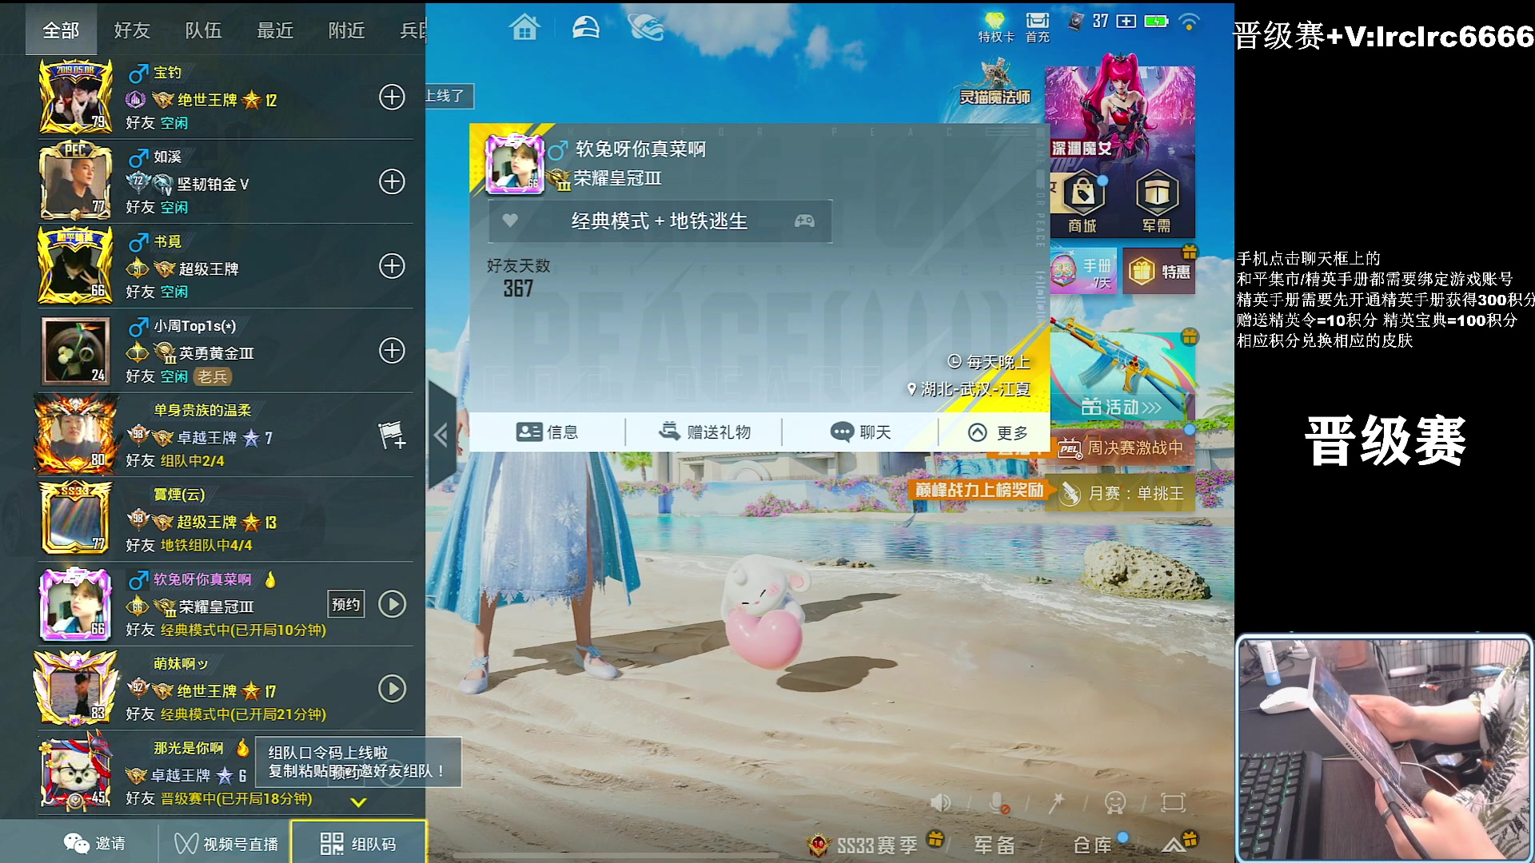Viewport: 1535px width, 863px height.
Task: Click 聊天 chat button
Action: tap(861, 432)
